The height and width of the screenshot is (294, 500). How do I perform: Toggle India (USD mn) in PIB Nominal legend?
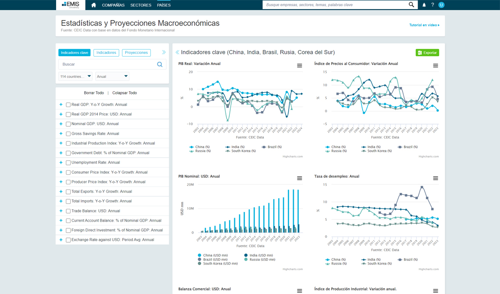click(x=259, y=255)
